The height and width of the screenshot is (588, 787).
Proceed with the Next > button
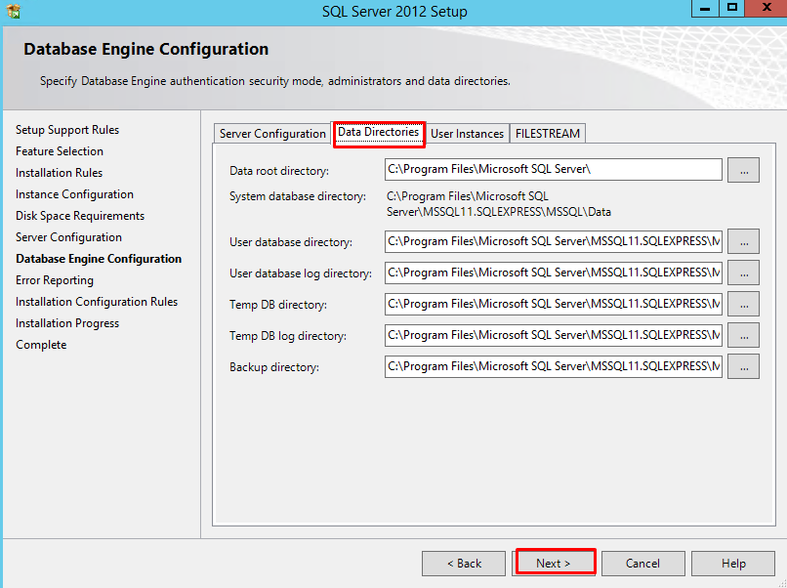(553, 564)
